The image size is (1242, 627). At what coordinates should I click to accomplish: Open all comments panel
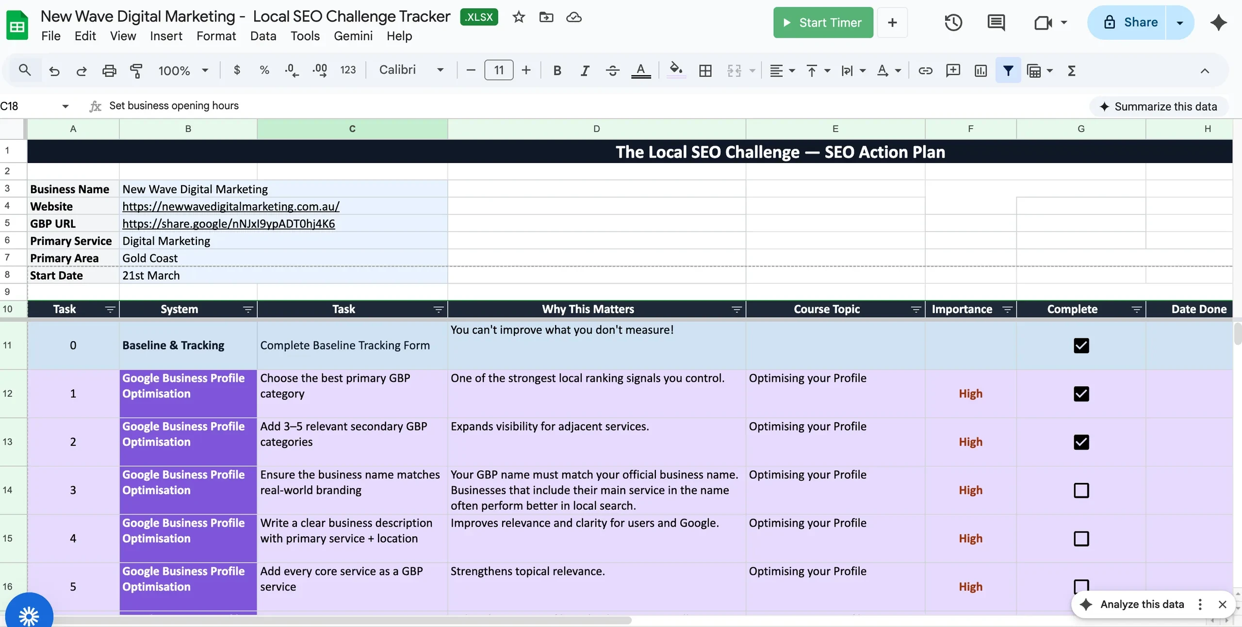(996, 22)
